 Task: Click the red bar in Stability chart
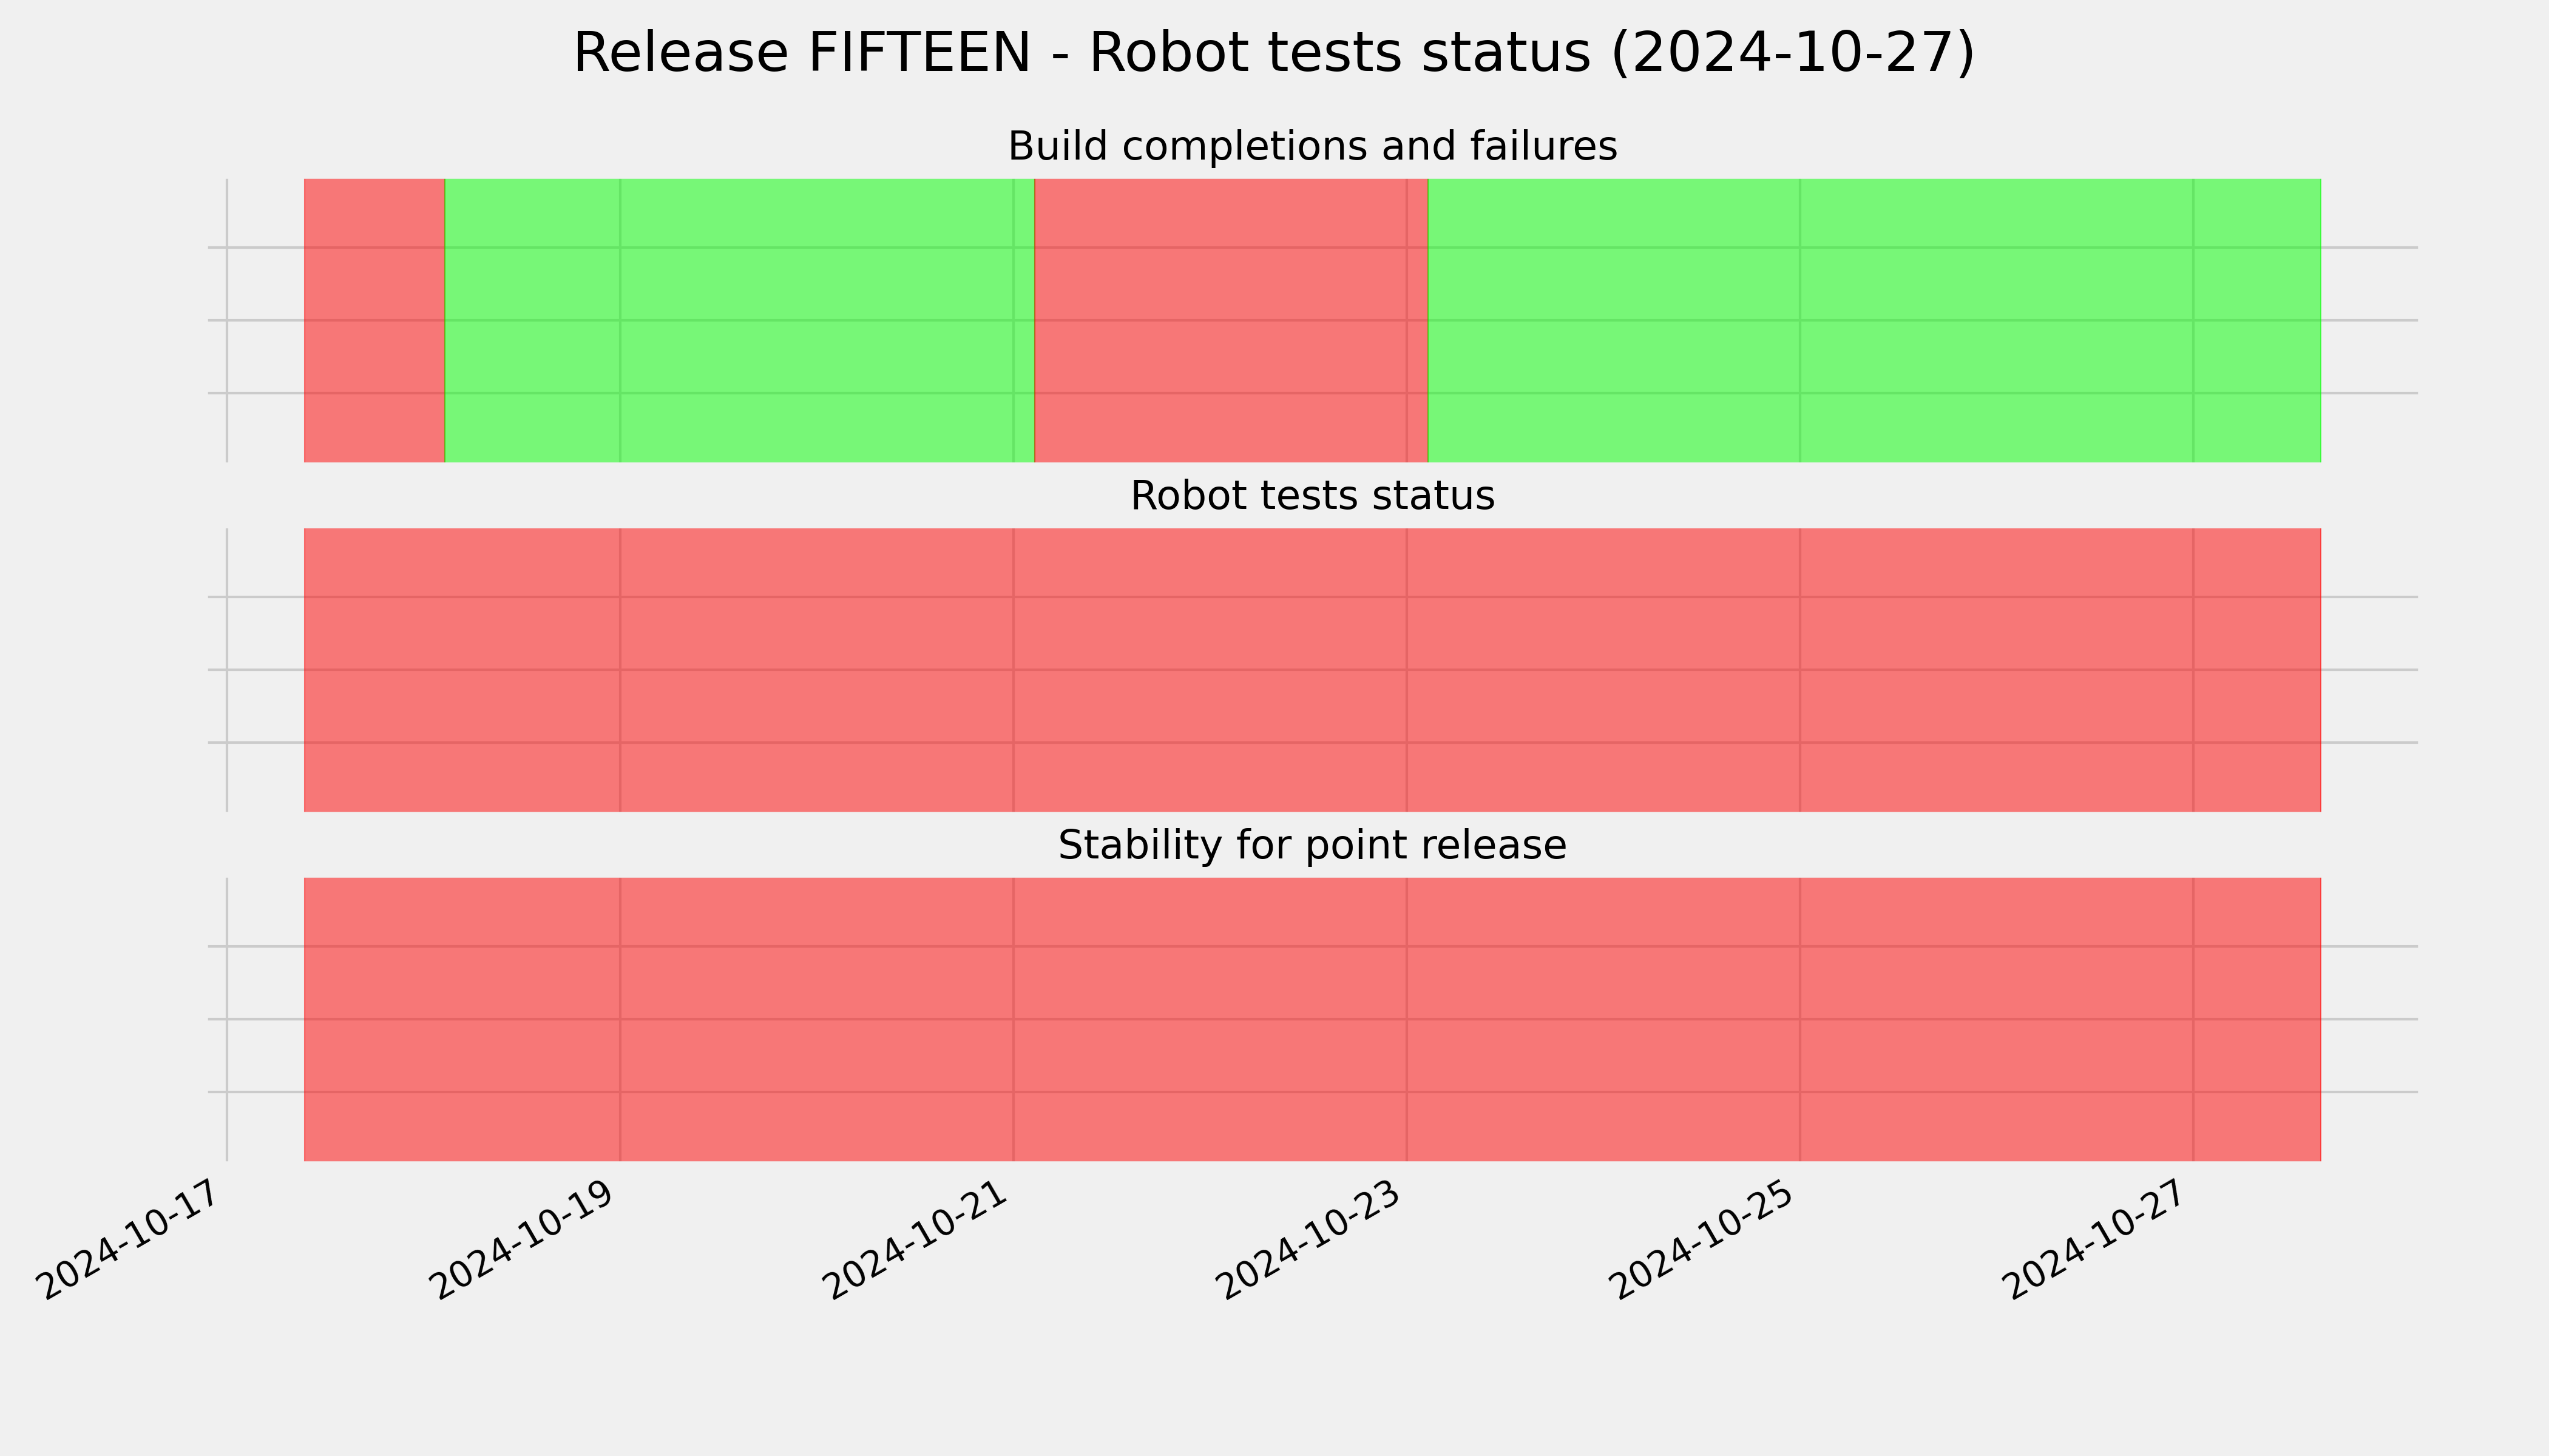1313,1019
